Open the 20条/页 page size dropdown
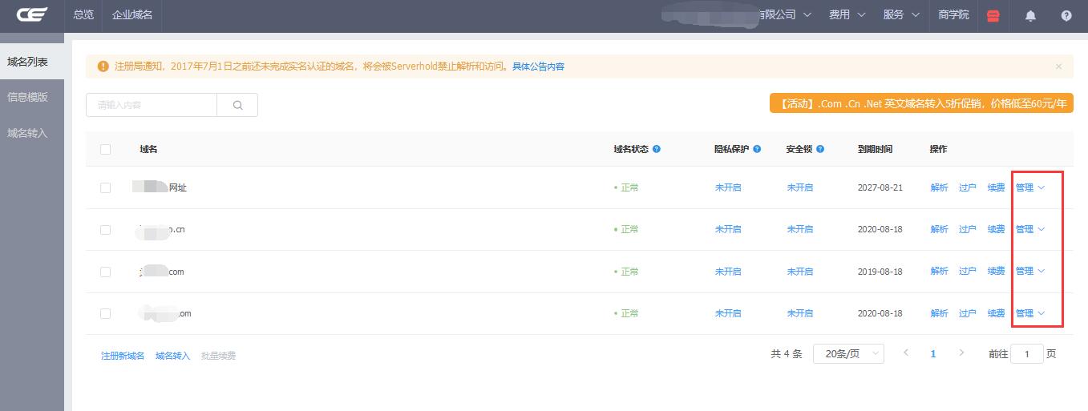The width and height of the screenshot is (1088, 411). [x=847, y=353]
